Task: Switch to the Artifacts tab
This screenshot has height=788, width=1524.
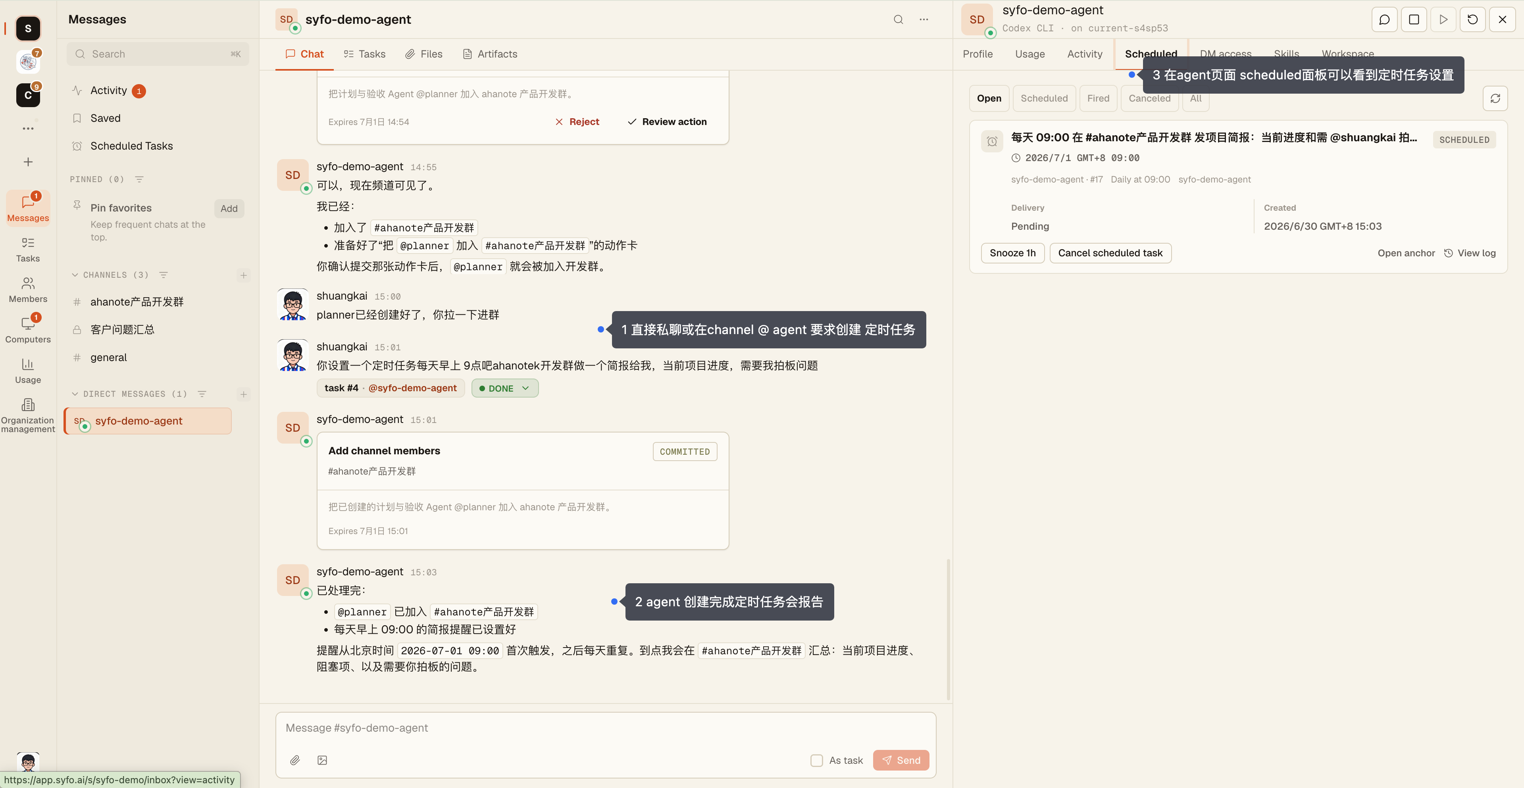Action: [x=490, y=54]
